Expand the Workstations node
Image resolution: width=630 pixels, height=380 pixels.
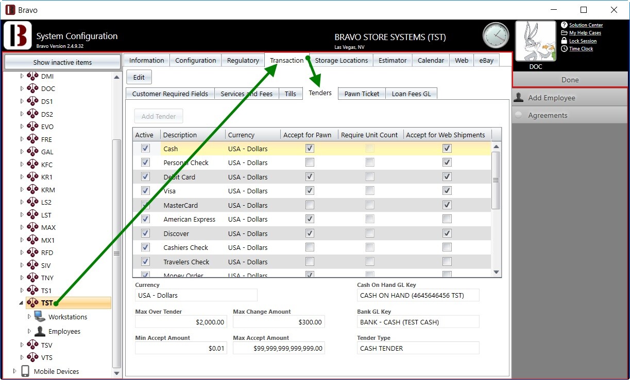(29, 317)
